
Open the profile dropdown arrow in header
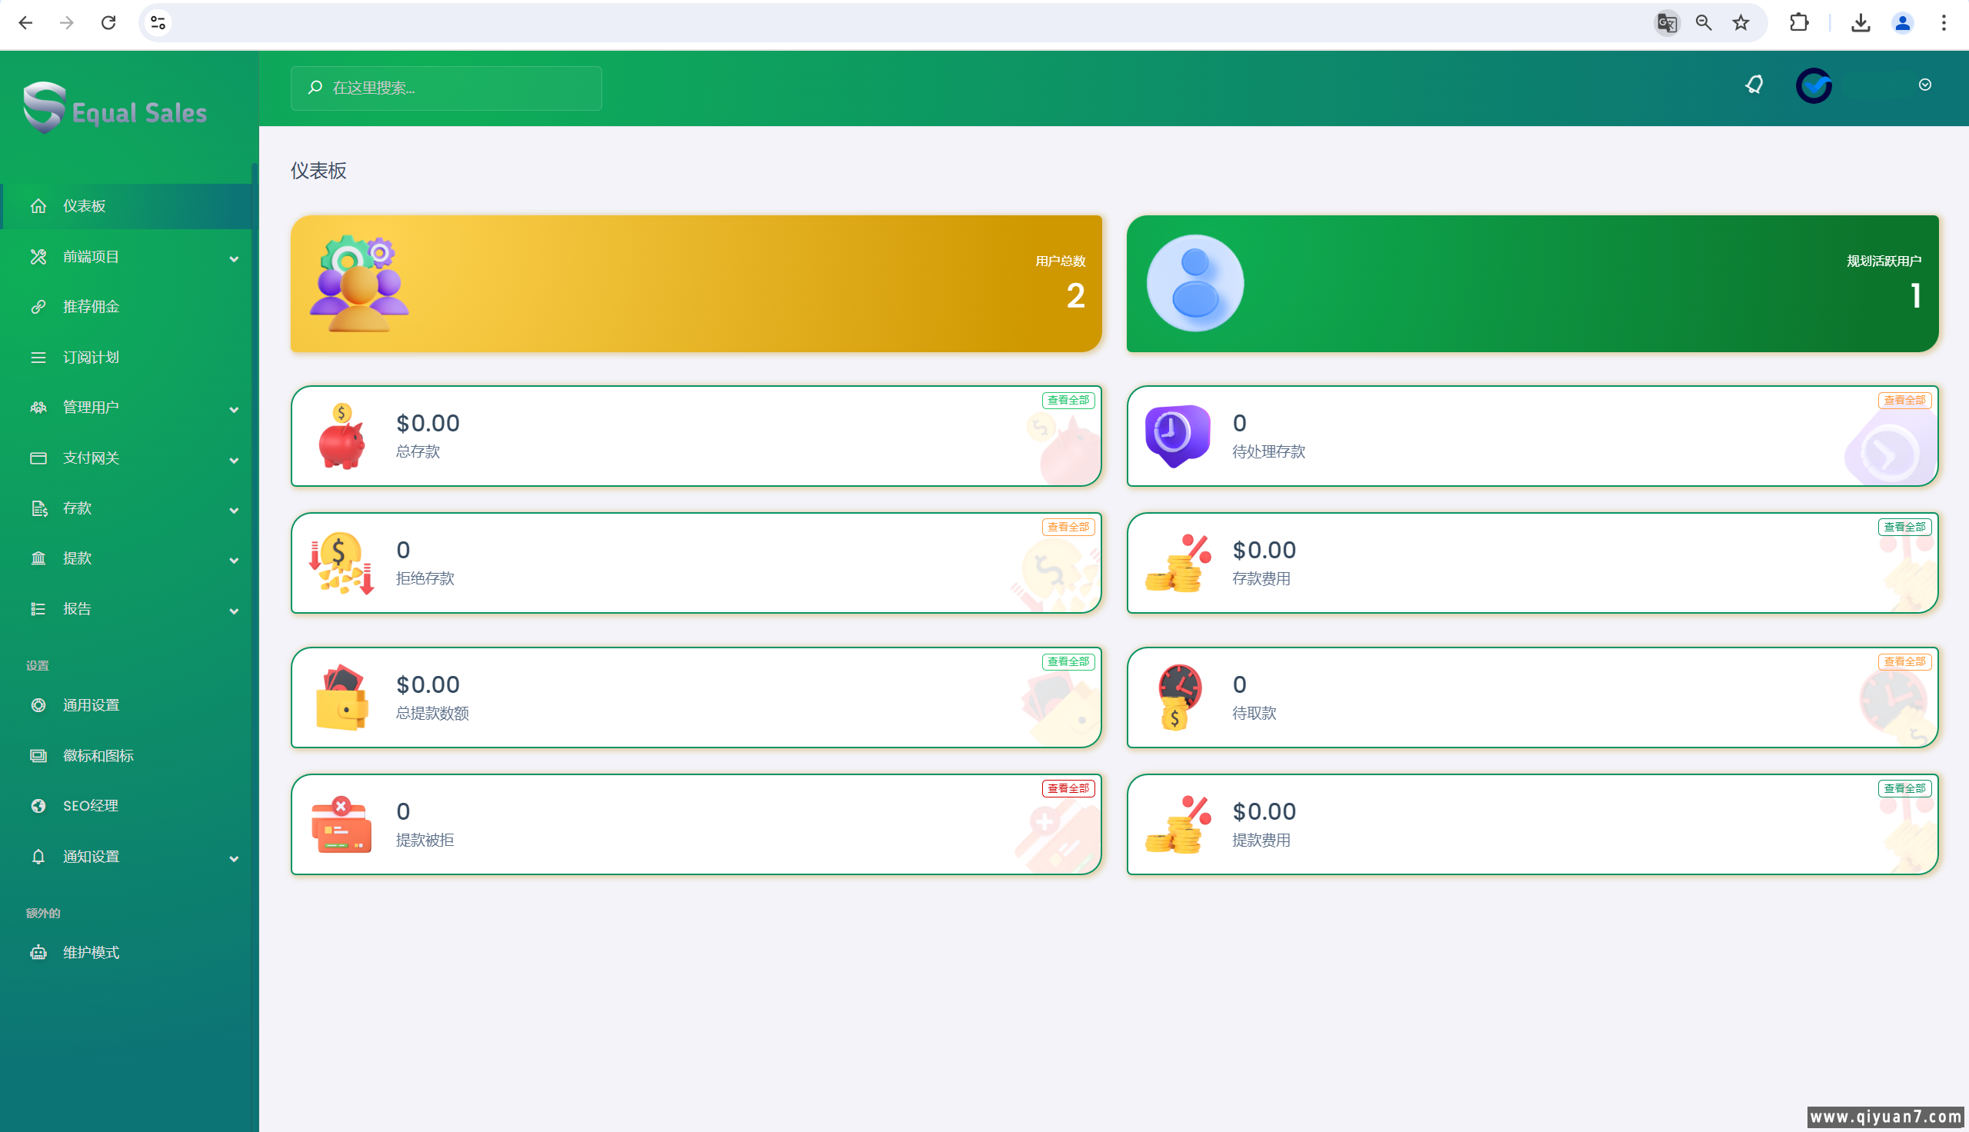coord(1924,85)
